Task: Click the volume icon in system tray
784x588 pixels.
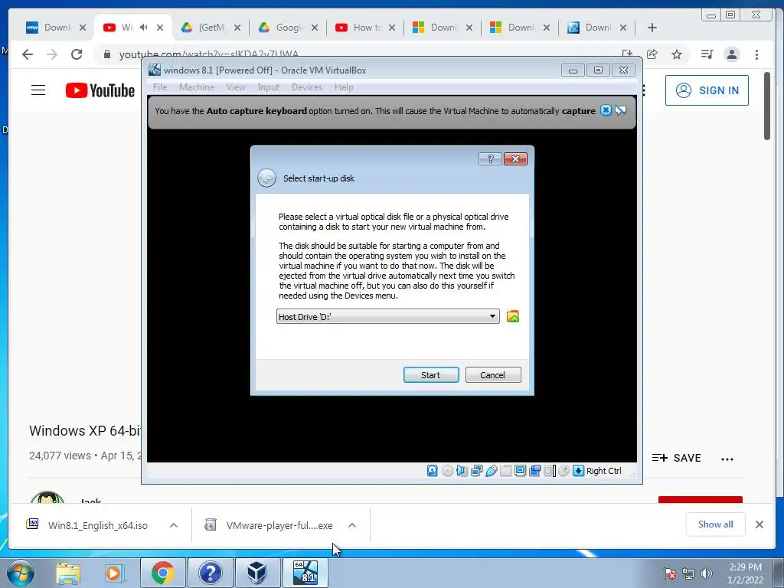Action: (x=707, y=573)
